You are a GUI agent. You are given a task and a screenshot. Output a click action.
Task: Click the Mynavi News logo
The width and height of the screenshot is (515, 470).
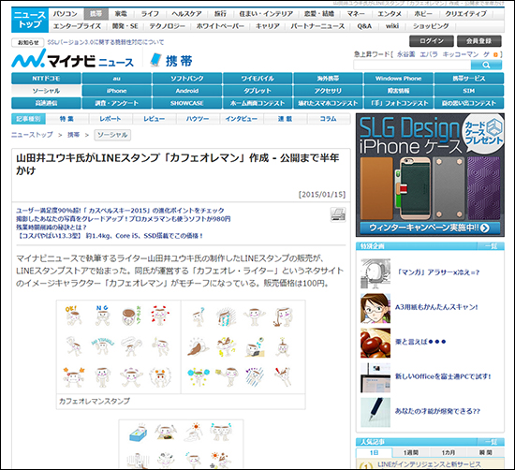(72, 59)
